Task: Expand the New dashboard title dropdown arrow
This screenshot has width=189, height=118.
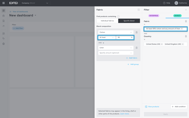Action: click(x=35, y=15)
